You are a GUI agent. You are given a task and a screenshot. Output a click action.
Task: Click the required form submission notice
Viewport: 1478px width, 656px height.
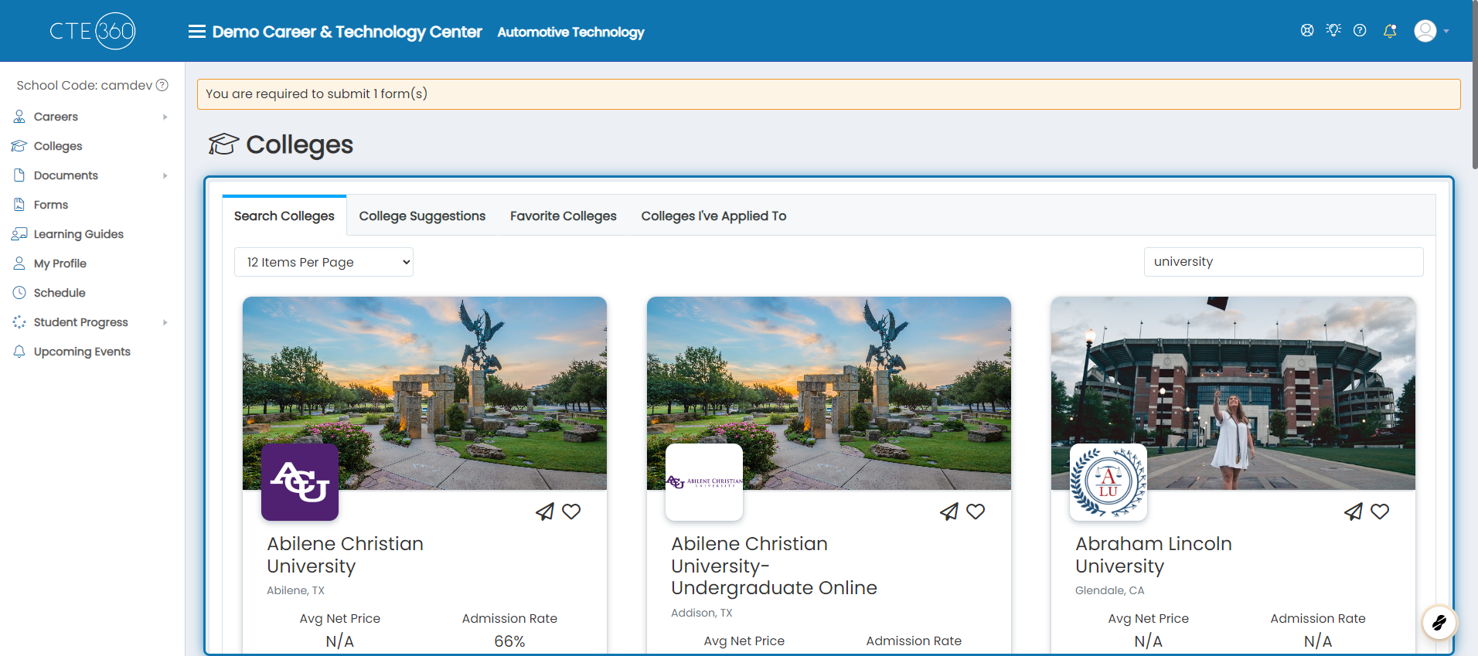pyautogui.click(x=829, y=94)
